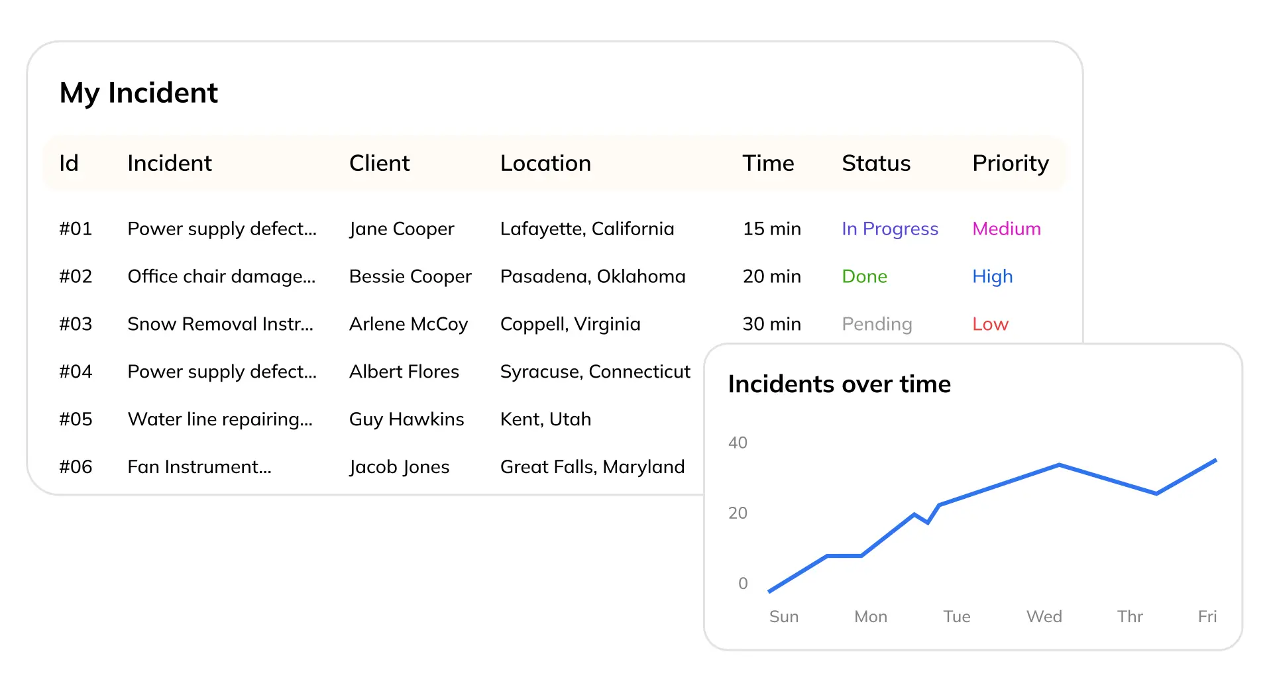This screenshot has height=691, width=1269.
Task: Click the Status column header
Action: click(x=876, y=163)
